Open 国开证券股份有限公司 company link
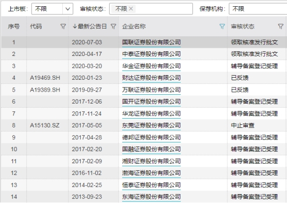Screen dimensions: 287x203 [151, 102]
